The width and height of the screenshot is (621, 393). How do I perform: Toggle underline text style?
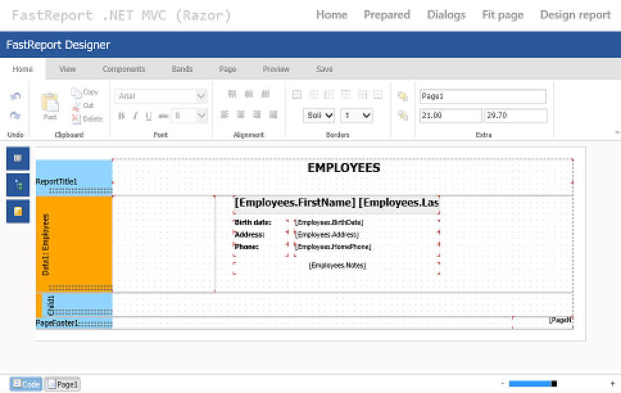click(x=148, y=116)
